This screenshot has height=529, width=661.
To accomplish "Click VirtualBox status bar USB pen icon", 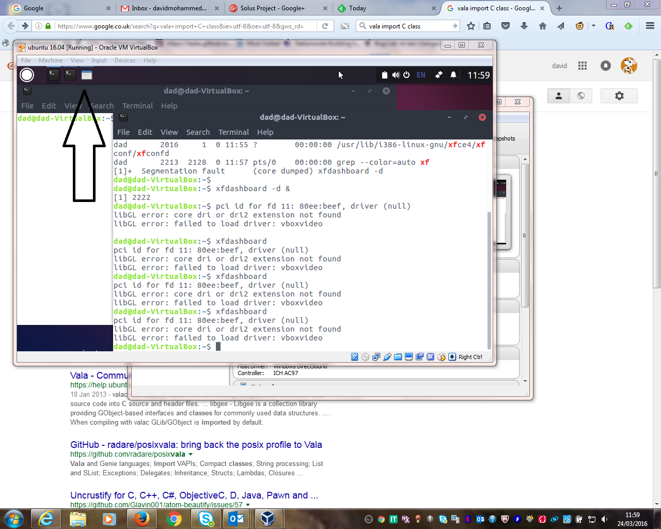I will click(x=387, y=357).
